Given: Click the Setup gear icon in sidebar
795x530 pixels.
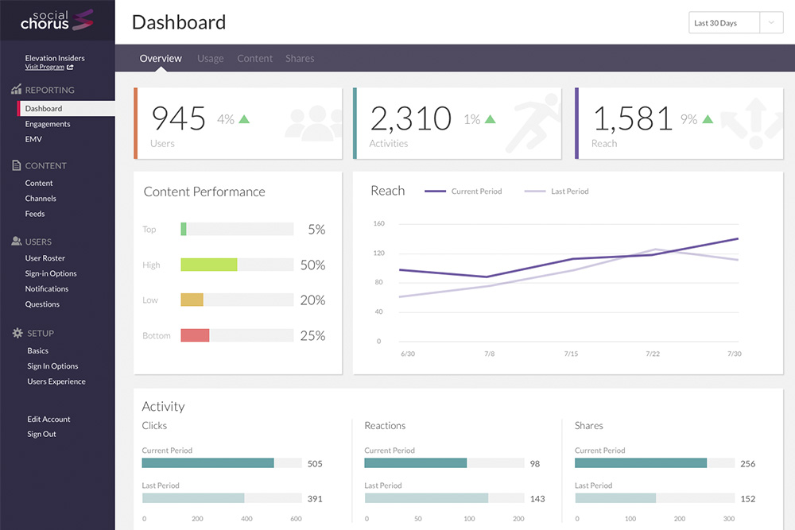Looking at the screenshot, I should click(17, 333).
